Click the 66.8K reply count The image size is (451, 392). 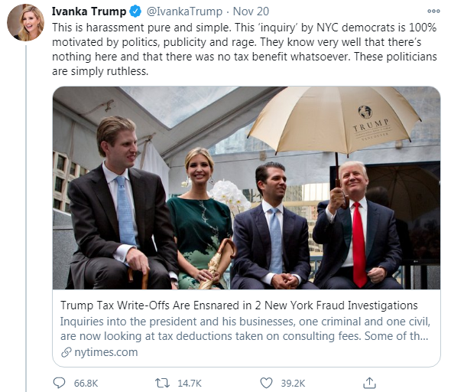point(86,384)
